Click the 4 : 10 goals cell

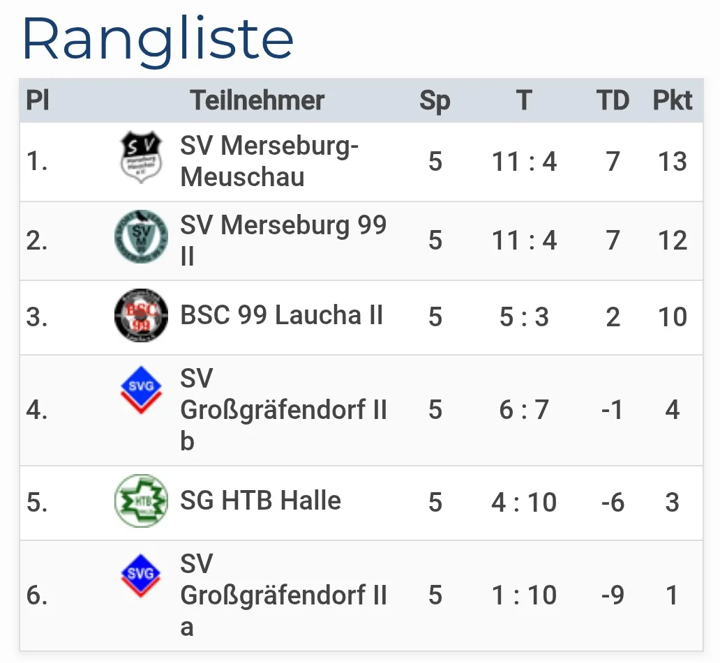524,502
